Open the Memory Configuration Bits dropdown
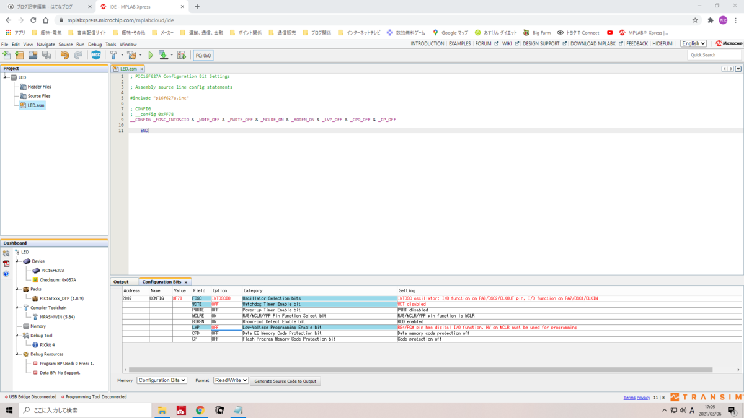 162,380
